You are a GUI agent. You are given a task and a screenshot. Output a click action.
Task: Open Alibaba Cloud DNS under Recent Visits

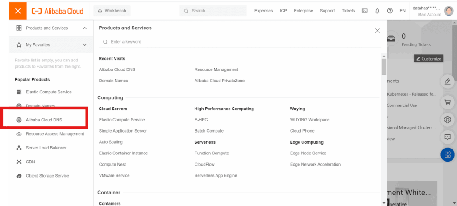pyautogui.click(x=117, y=70)
